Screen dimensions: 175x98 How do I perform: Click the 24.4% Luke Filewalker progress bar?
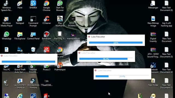point(122,76)
